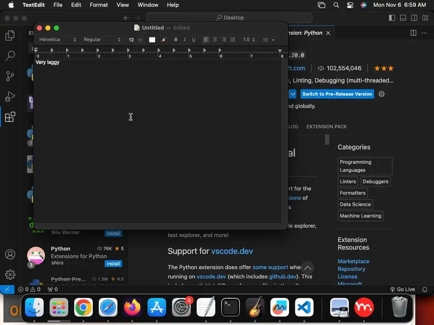Install Python extension by shiro
434x325 pixels.
click(113, 264)
